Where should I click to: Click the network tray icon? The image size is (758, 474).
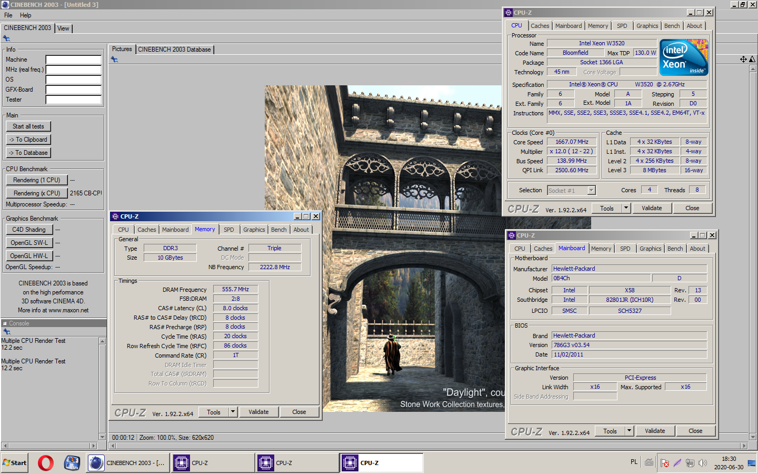tap(690, 463)
